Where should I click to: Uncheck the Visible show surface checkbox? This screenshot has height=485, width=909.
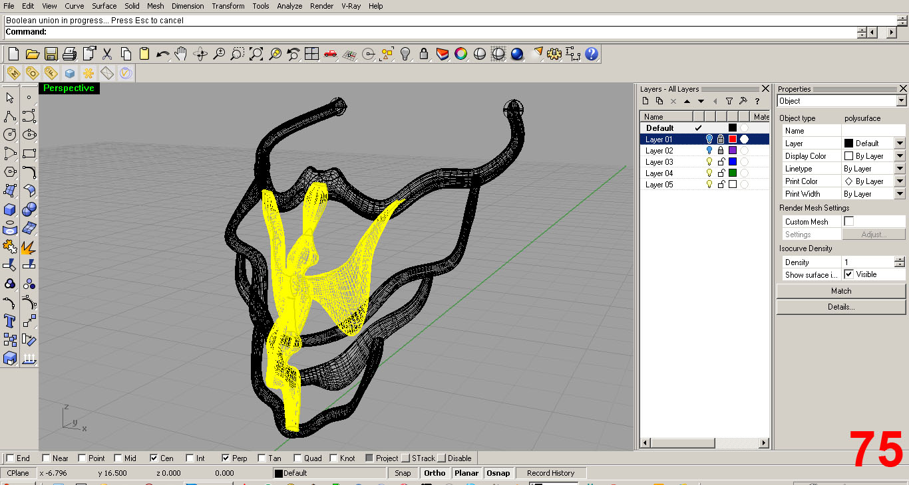click(848, 274)
